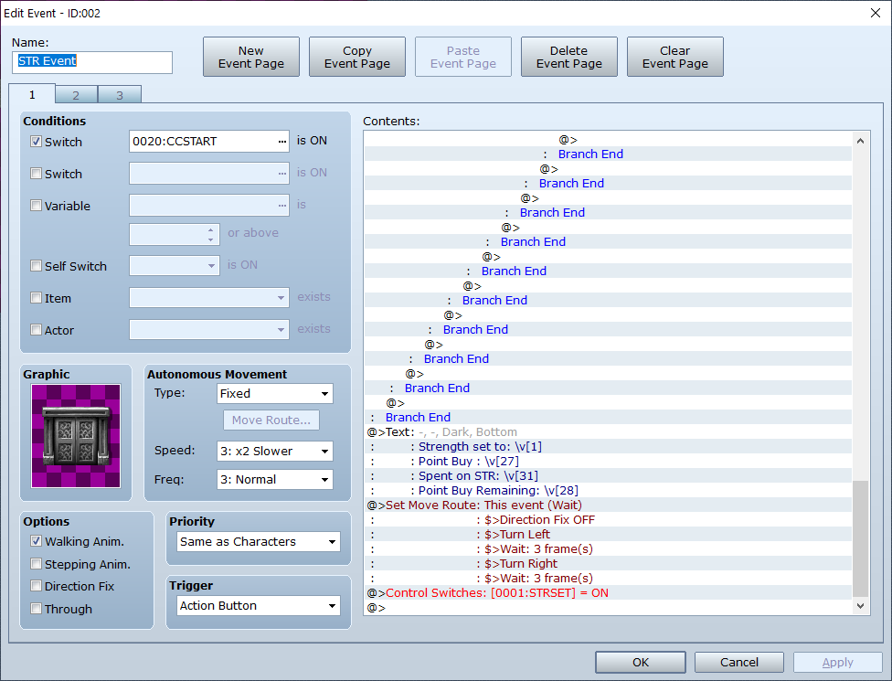Select the bottommost Branch End line
The width and height of the screenshot is (892, 681).
(608, 418)
